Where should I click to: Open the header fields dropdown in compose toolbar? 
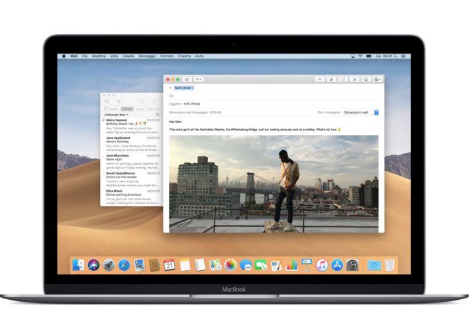tap(198, 80)
